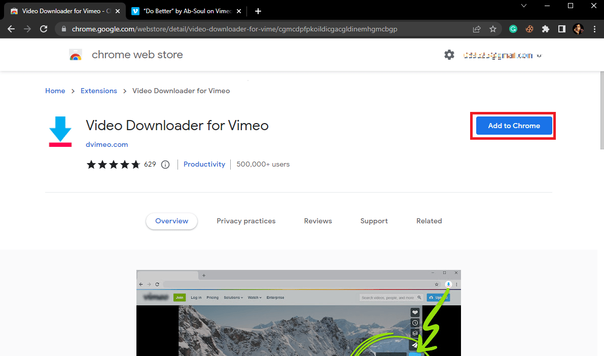Click the browser back arrow

pos(11,29)
